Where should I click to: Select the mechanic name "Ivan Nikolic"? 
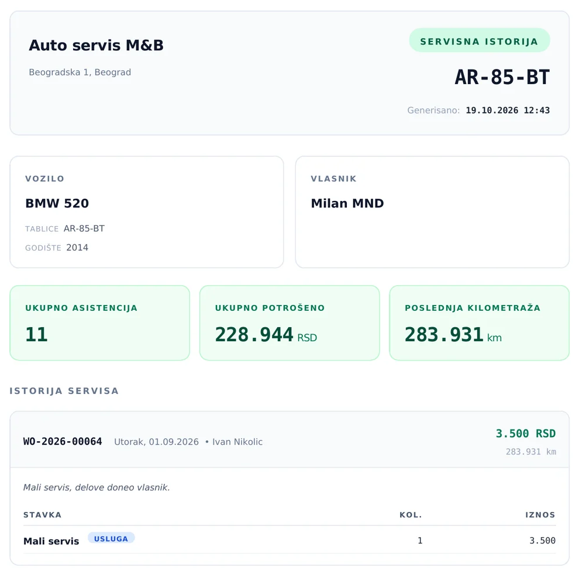point(237,442)
